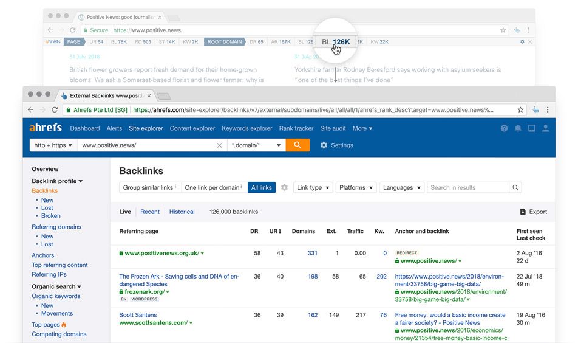Expand dropdown arrow beside www.positivenews.org.uk/
Image resolution: width=578 pixels, height=343 pixels.
click(202, 253)
